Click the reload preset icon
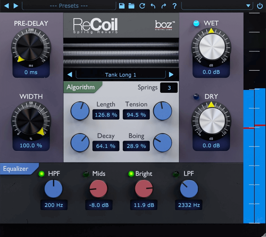This screenshot has height=237, width=266. point(142,5)
